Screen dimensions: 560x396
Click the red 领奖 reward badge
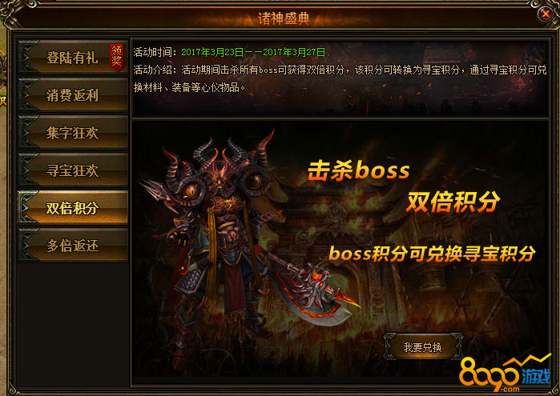[117, 57]
